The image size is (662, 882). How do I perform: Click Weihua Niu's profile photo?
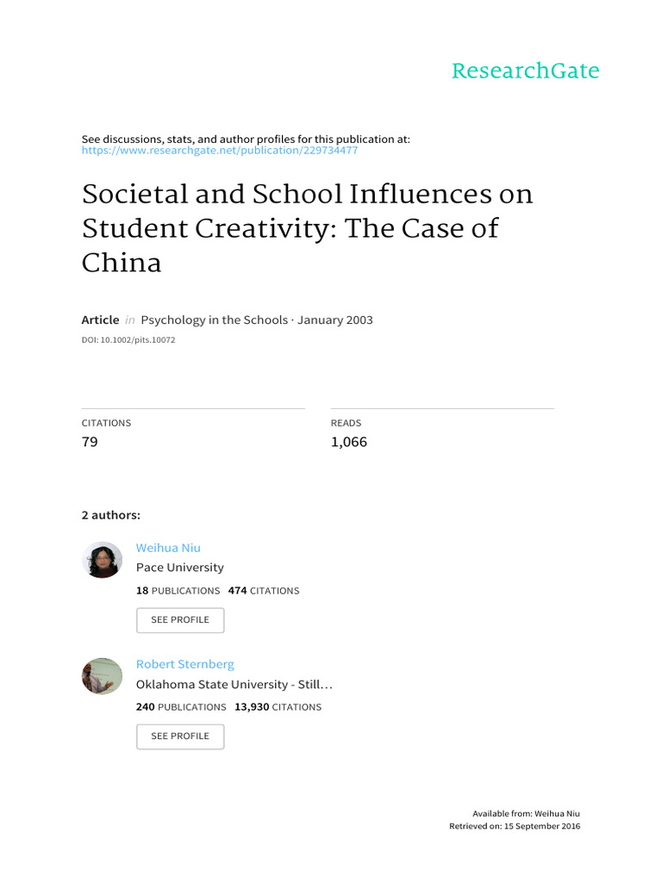102,560
